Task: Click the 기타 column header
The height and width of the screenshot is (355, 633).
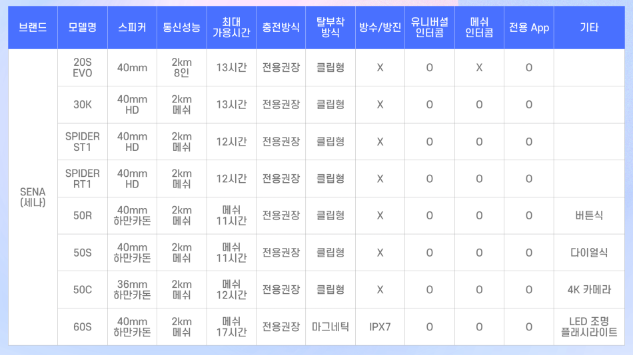Action: [x=589, y=28]
